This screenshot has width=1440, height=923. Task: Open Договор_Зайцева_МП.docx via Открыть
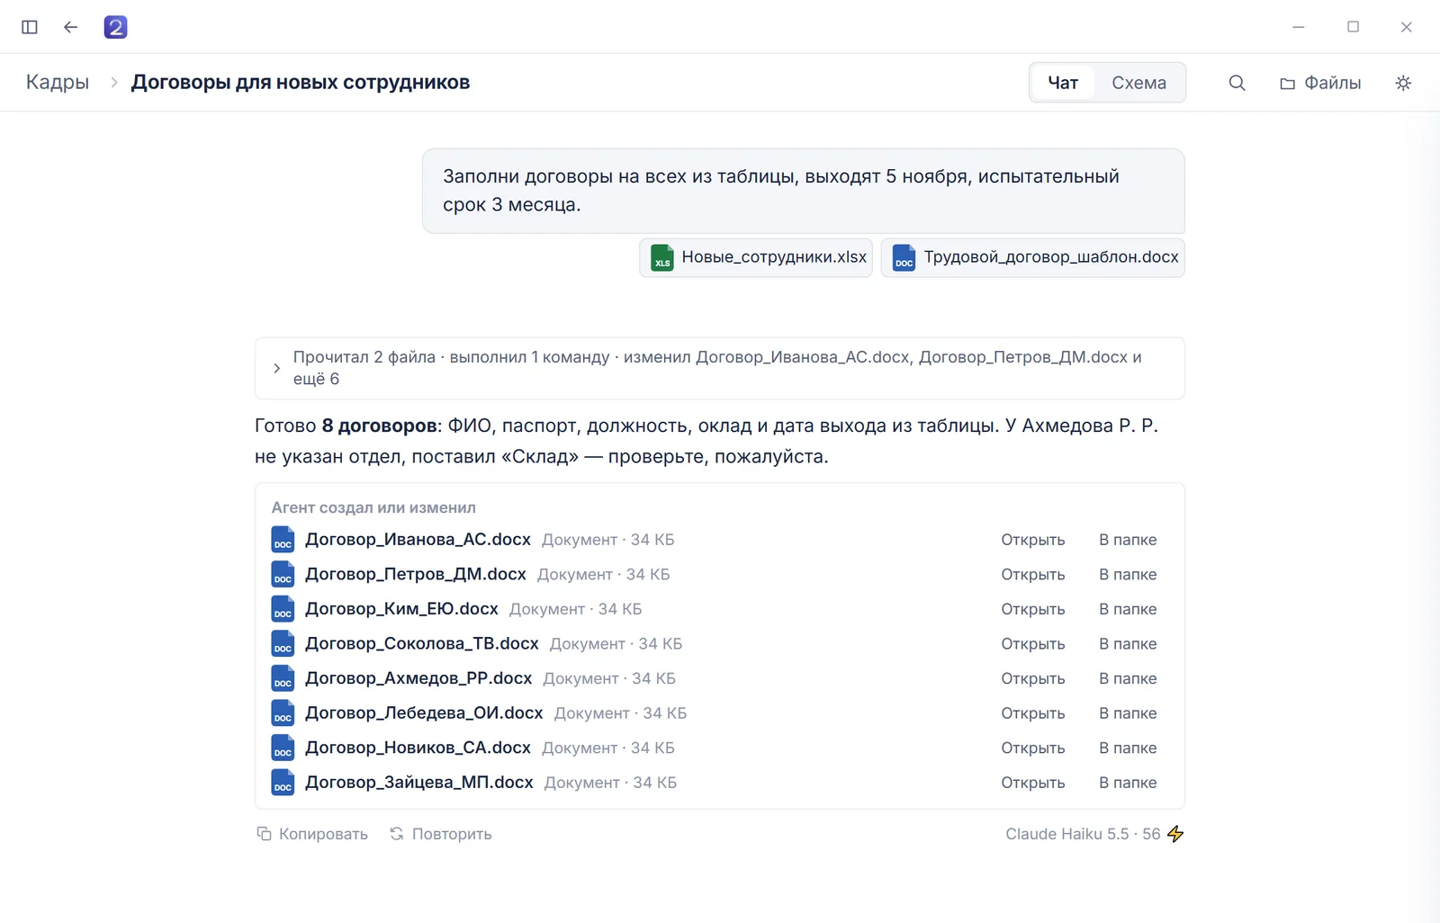[x=1033, y=783]
